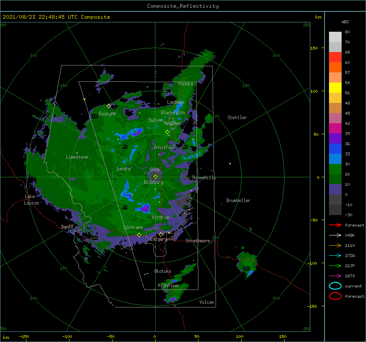
Task: Click the HighRiver label
Action: point(169,285)
